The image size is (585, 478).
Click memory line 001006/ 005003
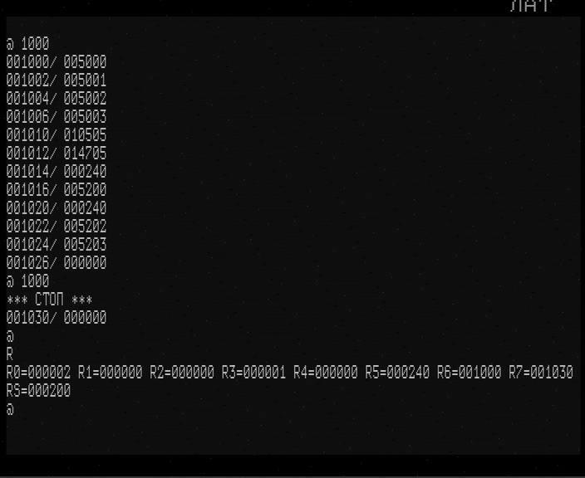tap(57, 117)
